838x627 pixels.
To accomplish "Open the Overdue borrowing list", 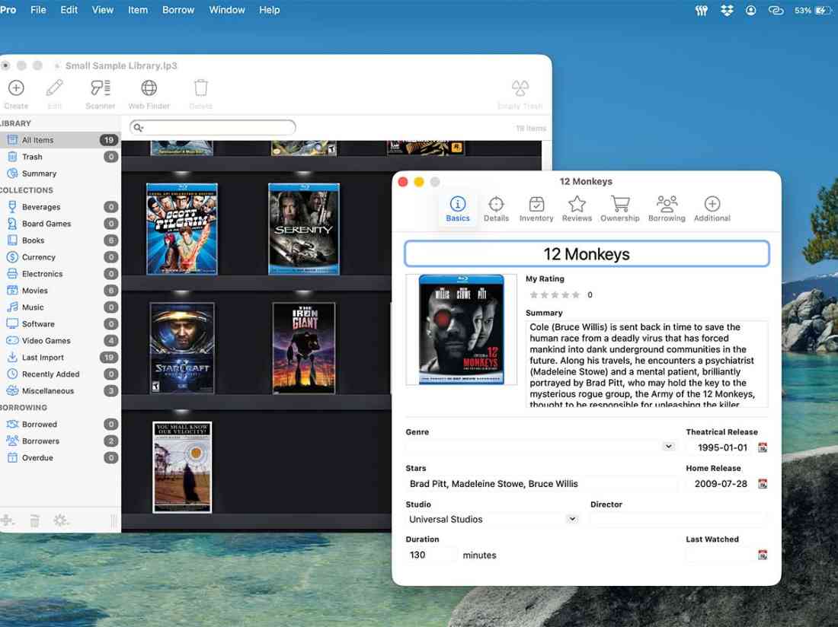I will click(36, 457).
